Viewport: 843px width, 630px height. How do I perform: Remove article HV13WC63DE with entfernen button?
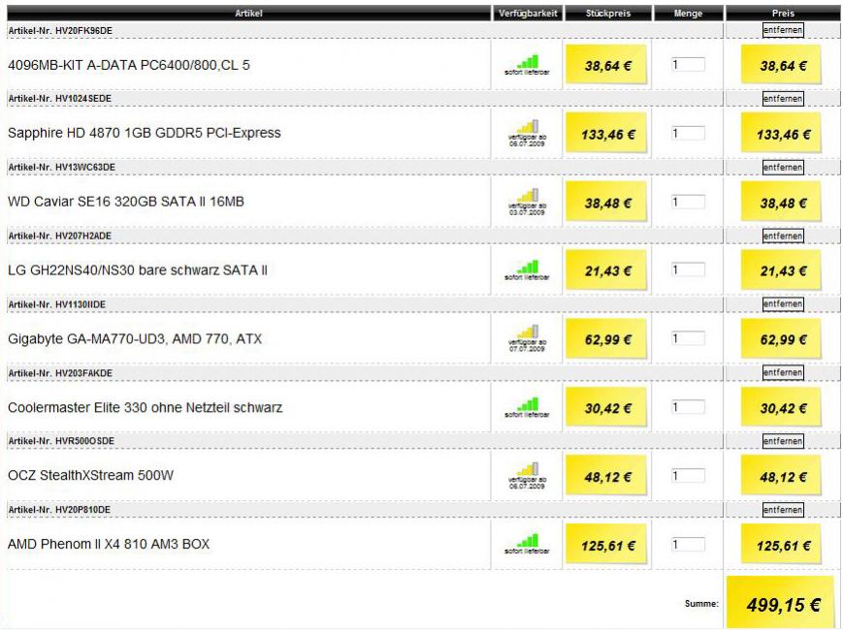click(783, 168)
